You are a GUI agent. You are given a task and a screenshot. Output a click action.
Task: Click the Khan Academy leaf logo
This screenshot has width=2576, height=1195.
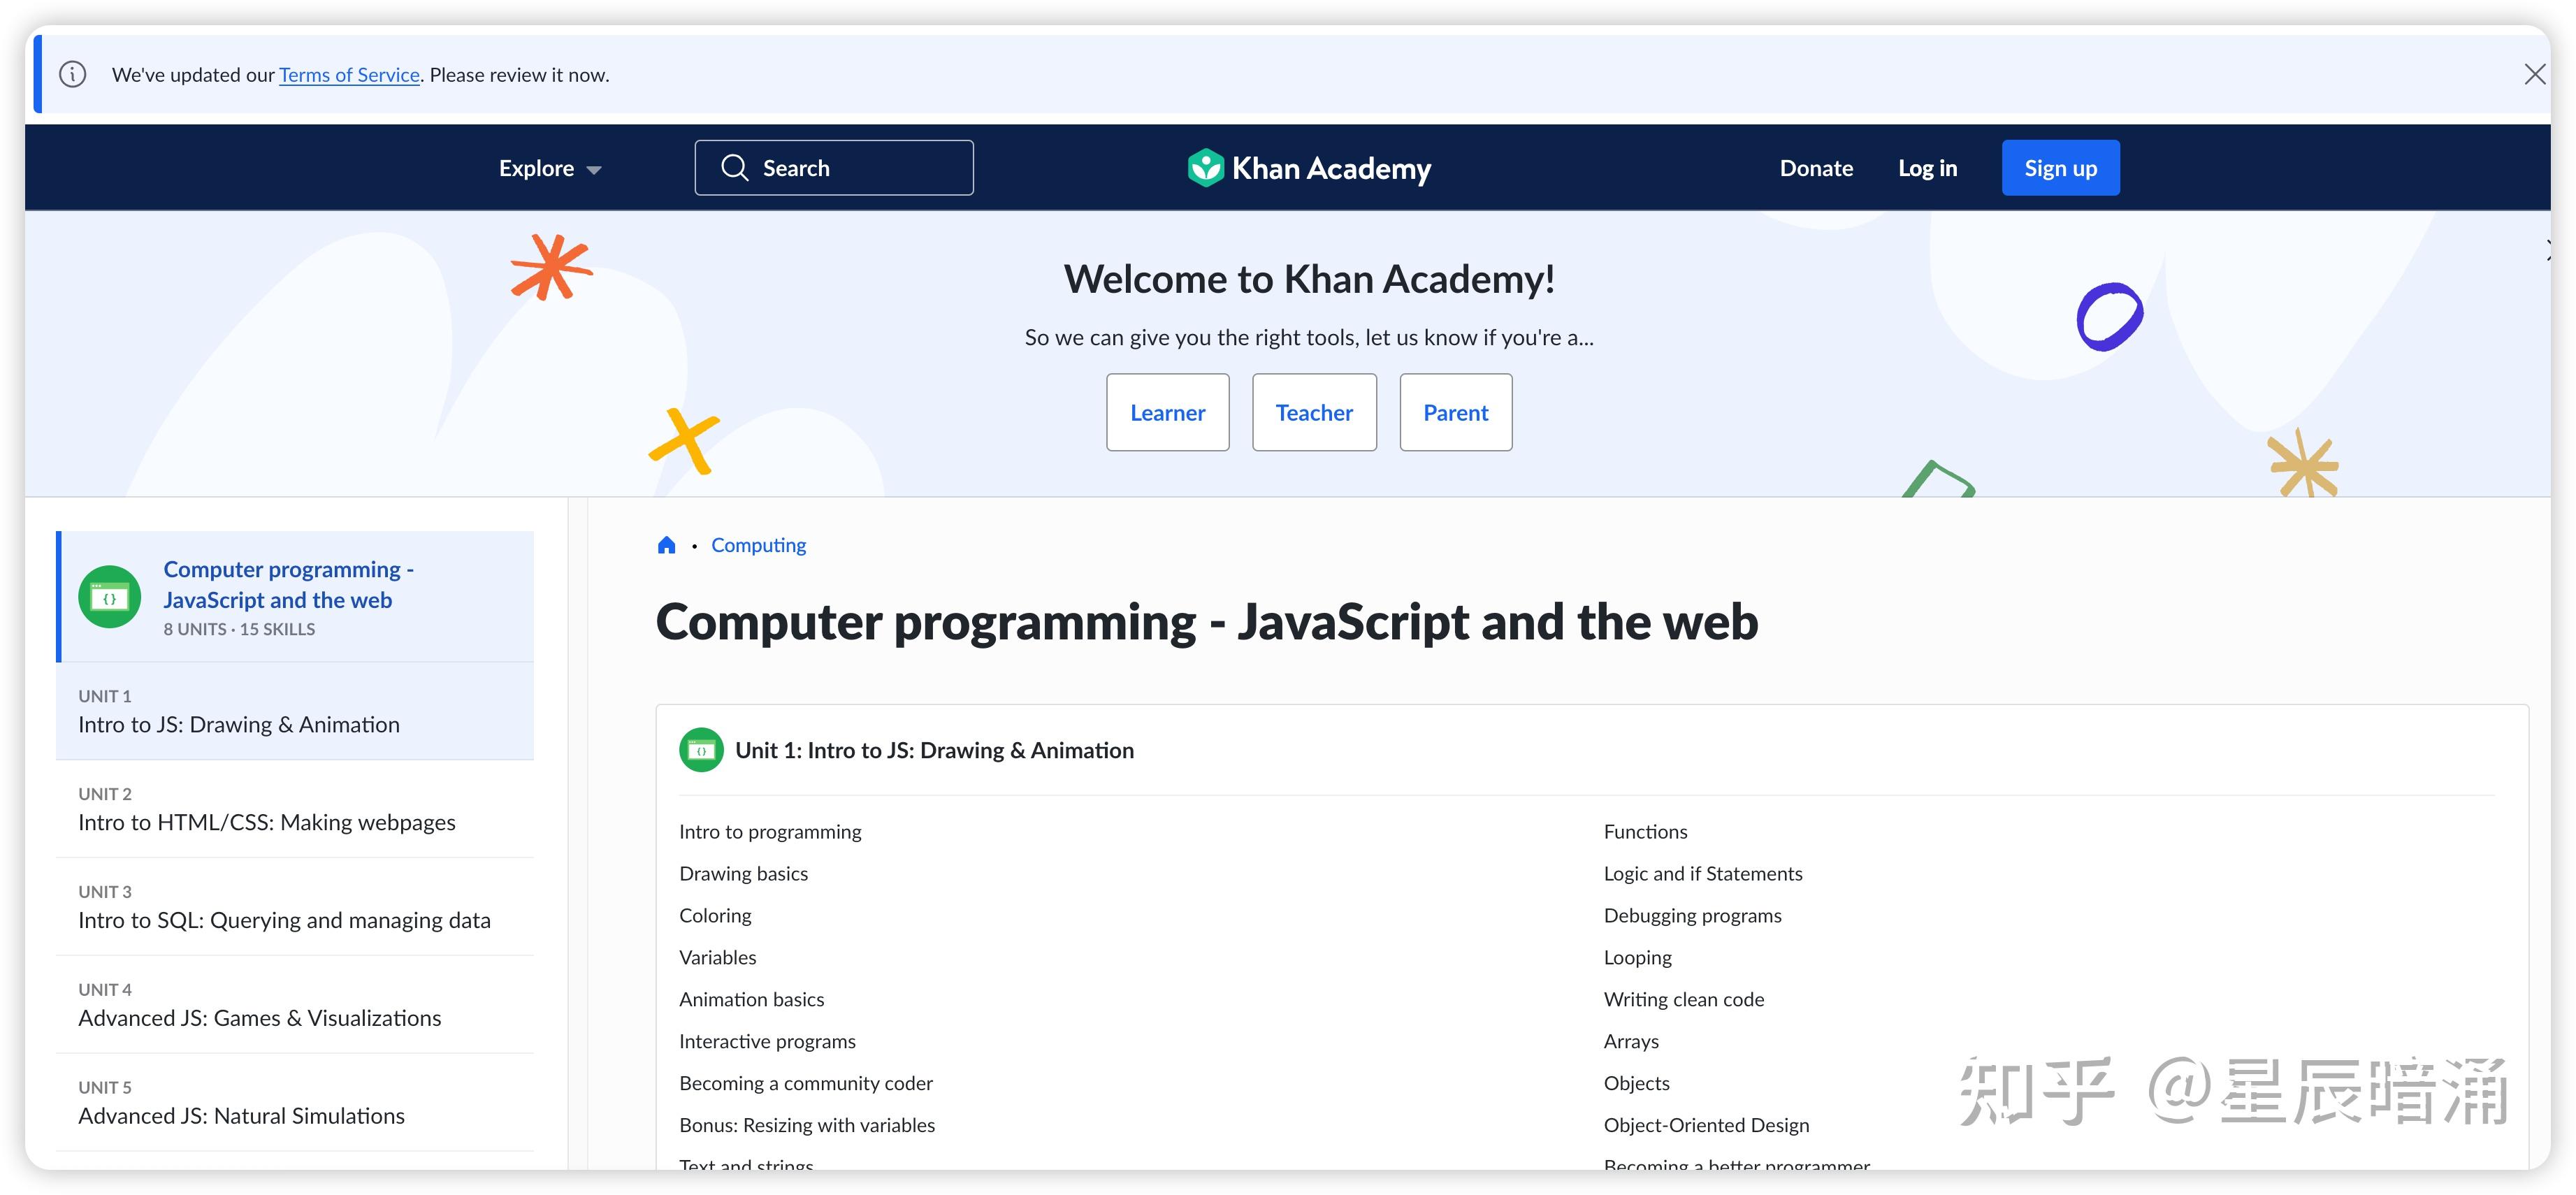(1205, 168)
